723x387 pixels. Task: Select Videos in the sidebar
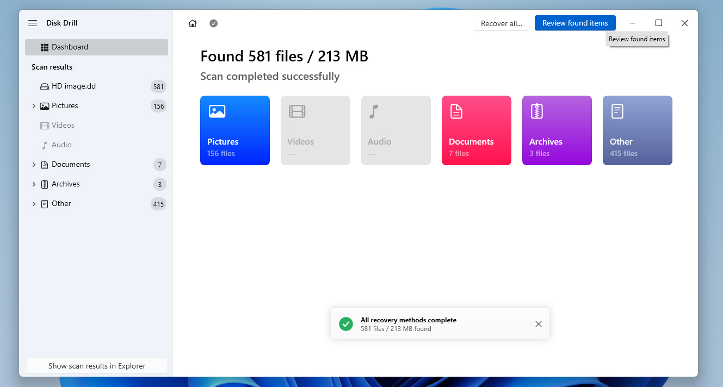point(96,126)
